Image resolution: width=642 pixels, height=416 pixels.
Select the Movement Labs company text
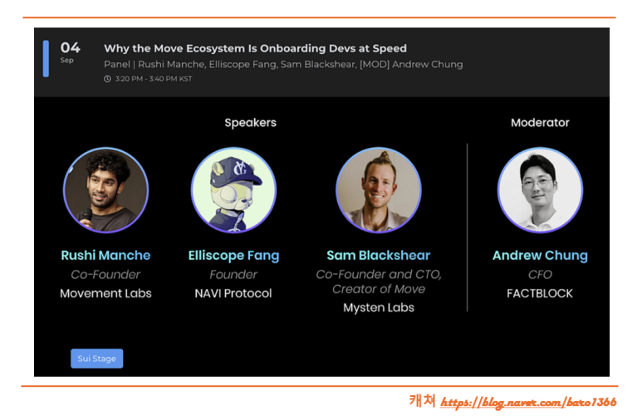tap(105, 293)
